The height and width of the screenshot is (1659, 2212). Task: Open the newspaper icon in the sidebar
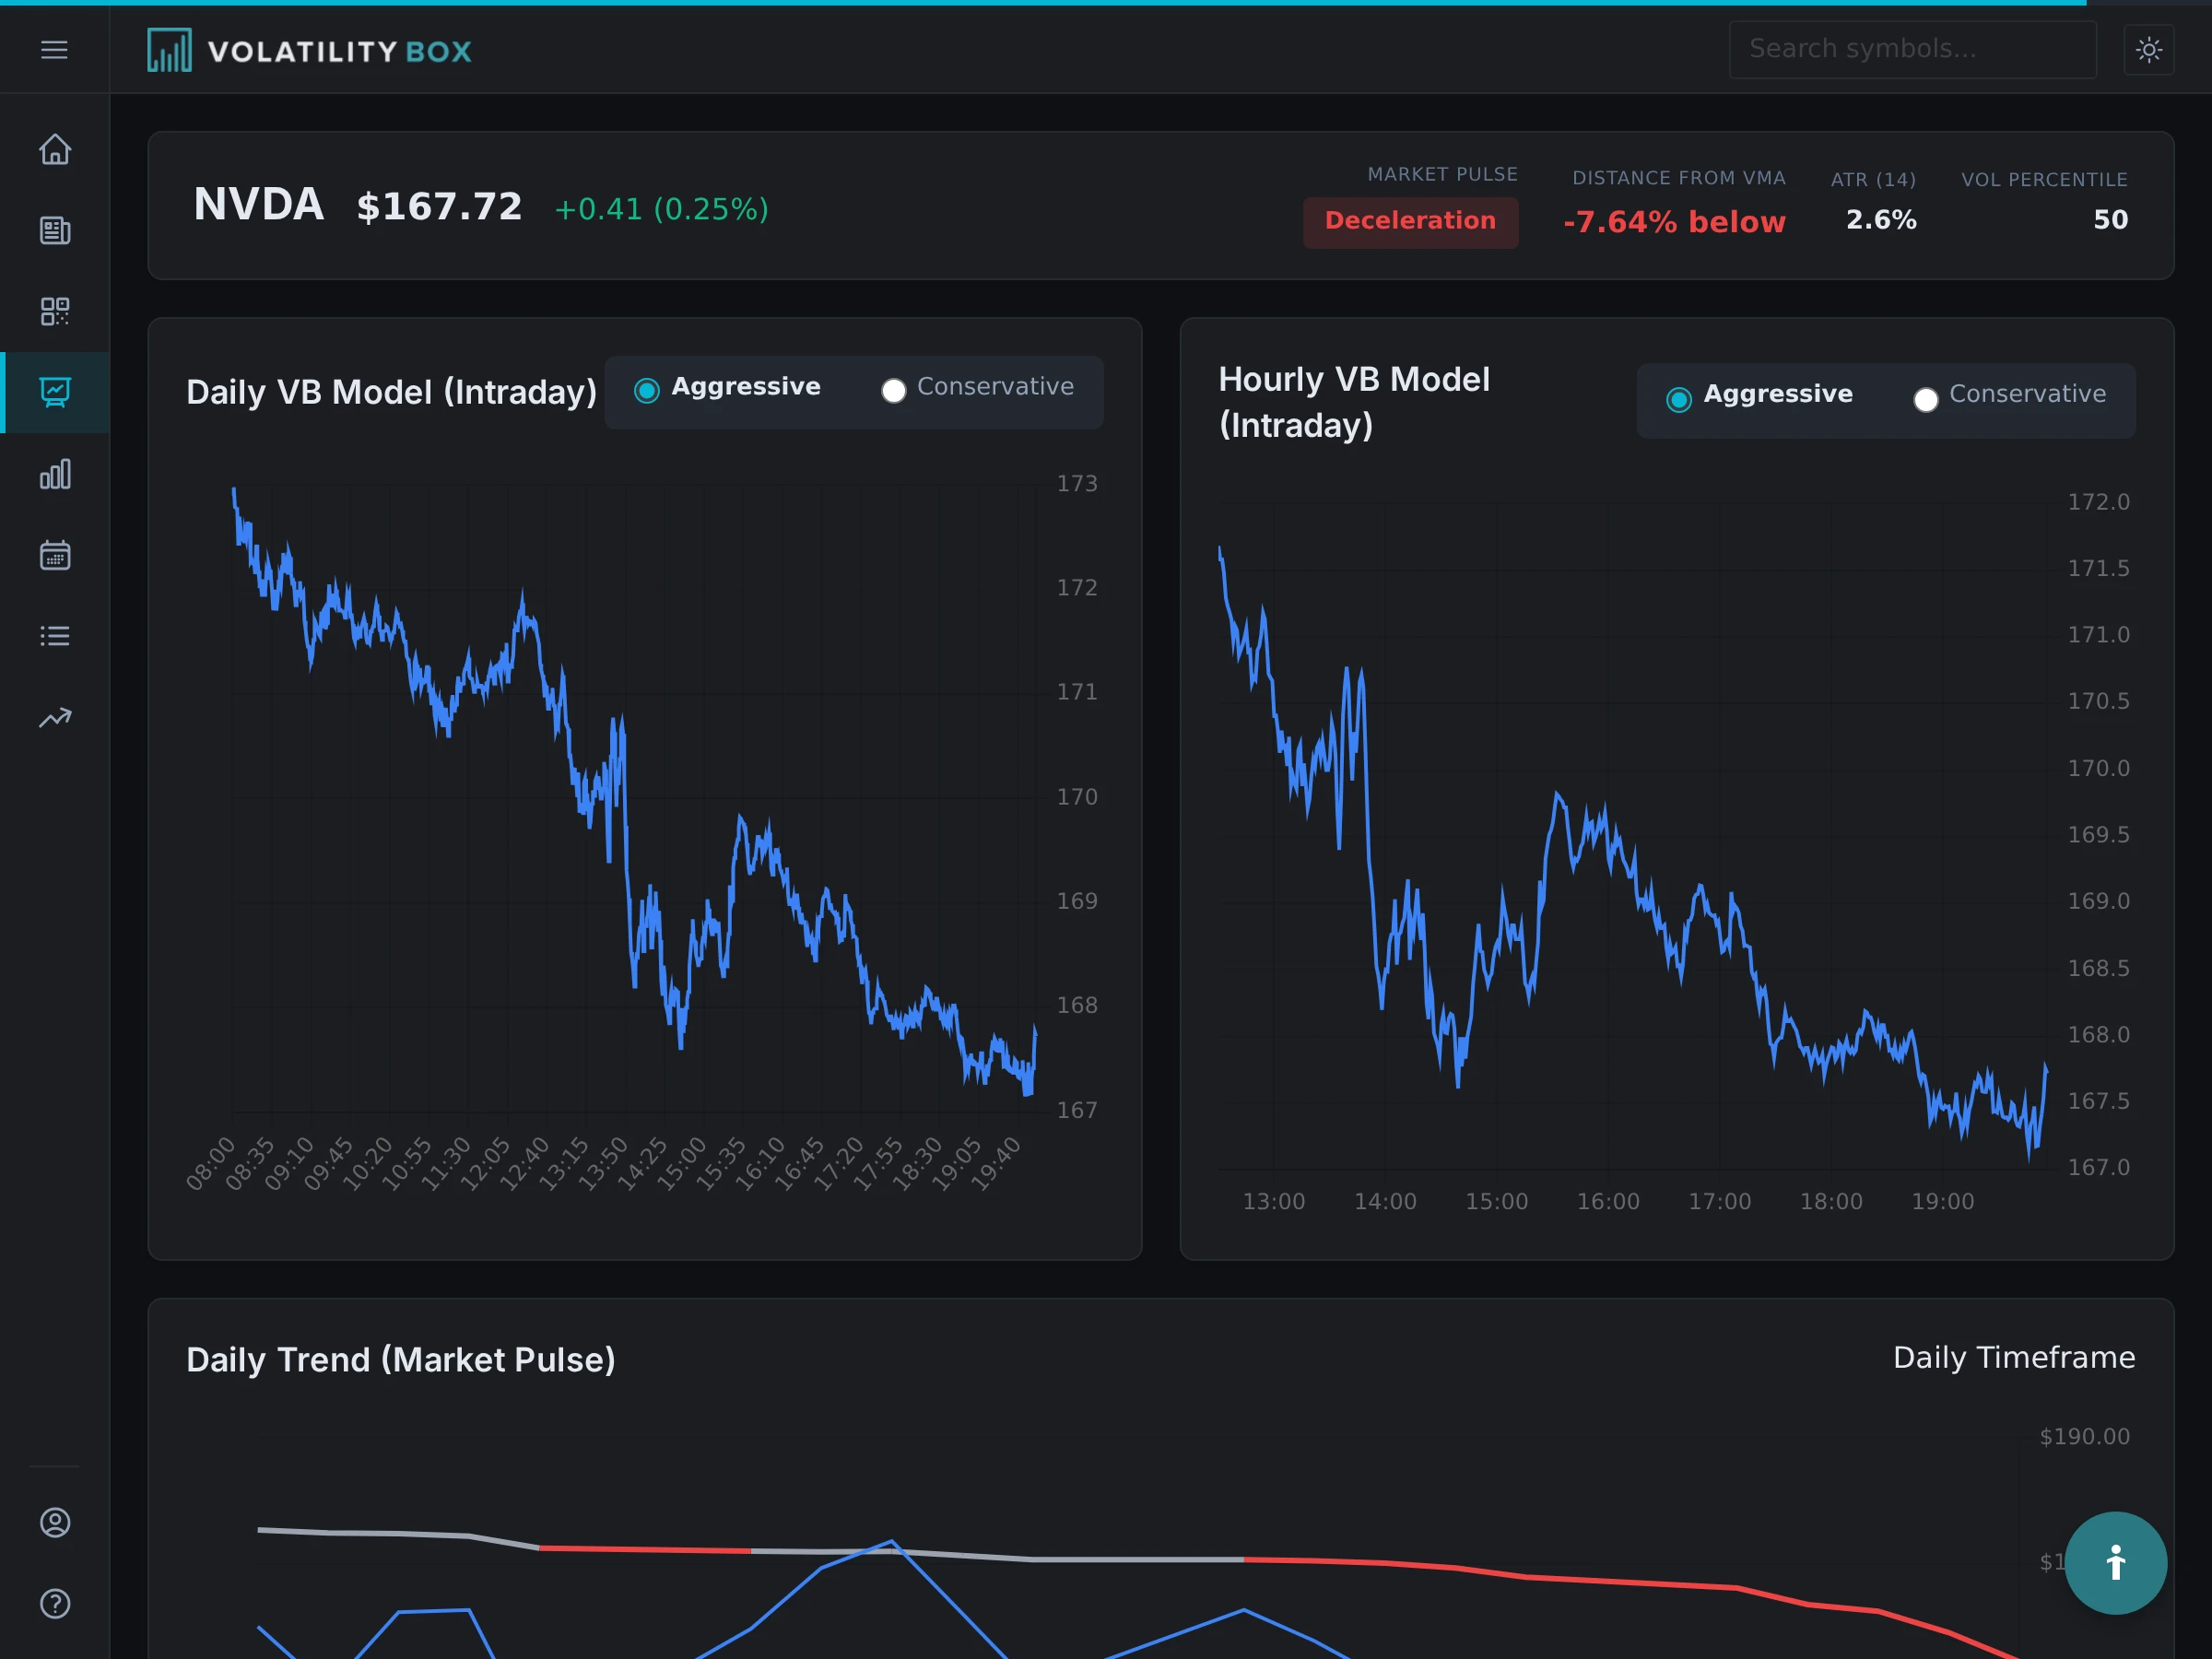[x=55, y=230]
